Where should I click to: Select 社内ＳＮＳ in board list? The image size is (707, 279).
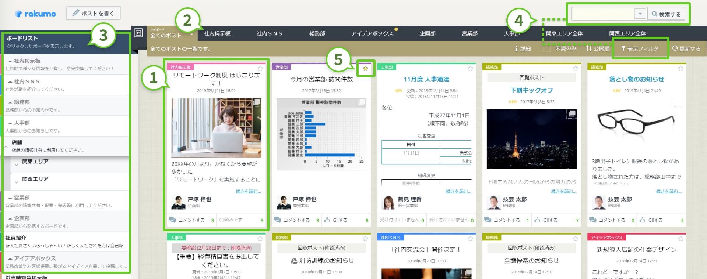point(66,85)
